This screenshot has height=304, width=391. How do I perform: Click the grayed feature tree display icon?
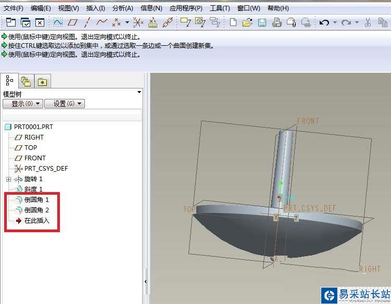[215, 22]
